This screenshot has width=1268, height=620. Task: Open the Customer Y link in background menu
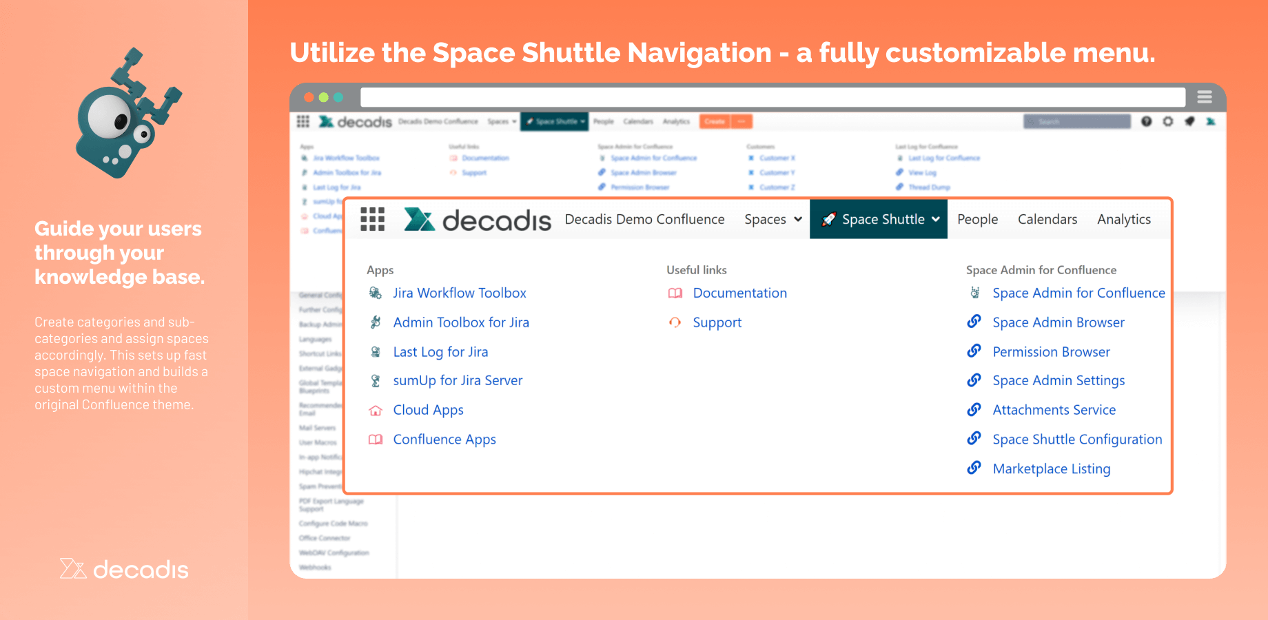pos(777,173)
